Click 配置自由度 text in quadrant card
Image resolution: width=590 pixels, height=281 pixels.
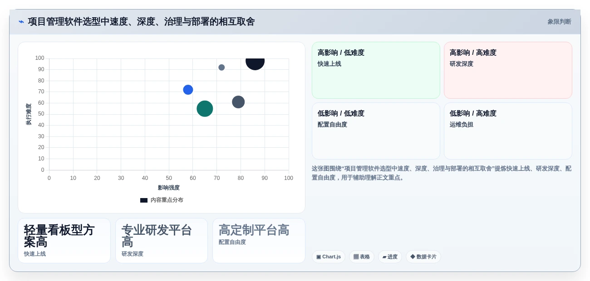pos(332,125)
